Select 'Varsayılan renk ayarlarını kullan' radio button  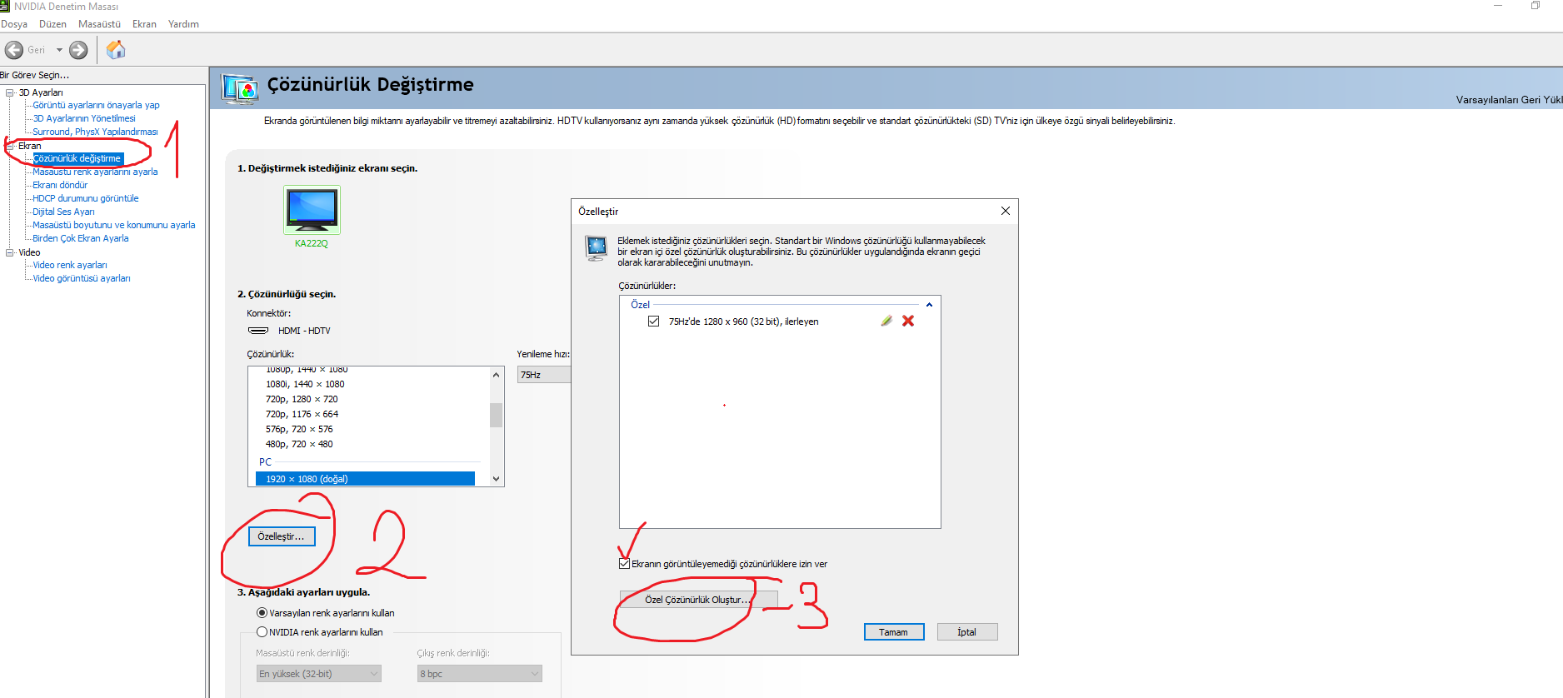pyautogui.click(x=262, y=613)
